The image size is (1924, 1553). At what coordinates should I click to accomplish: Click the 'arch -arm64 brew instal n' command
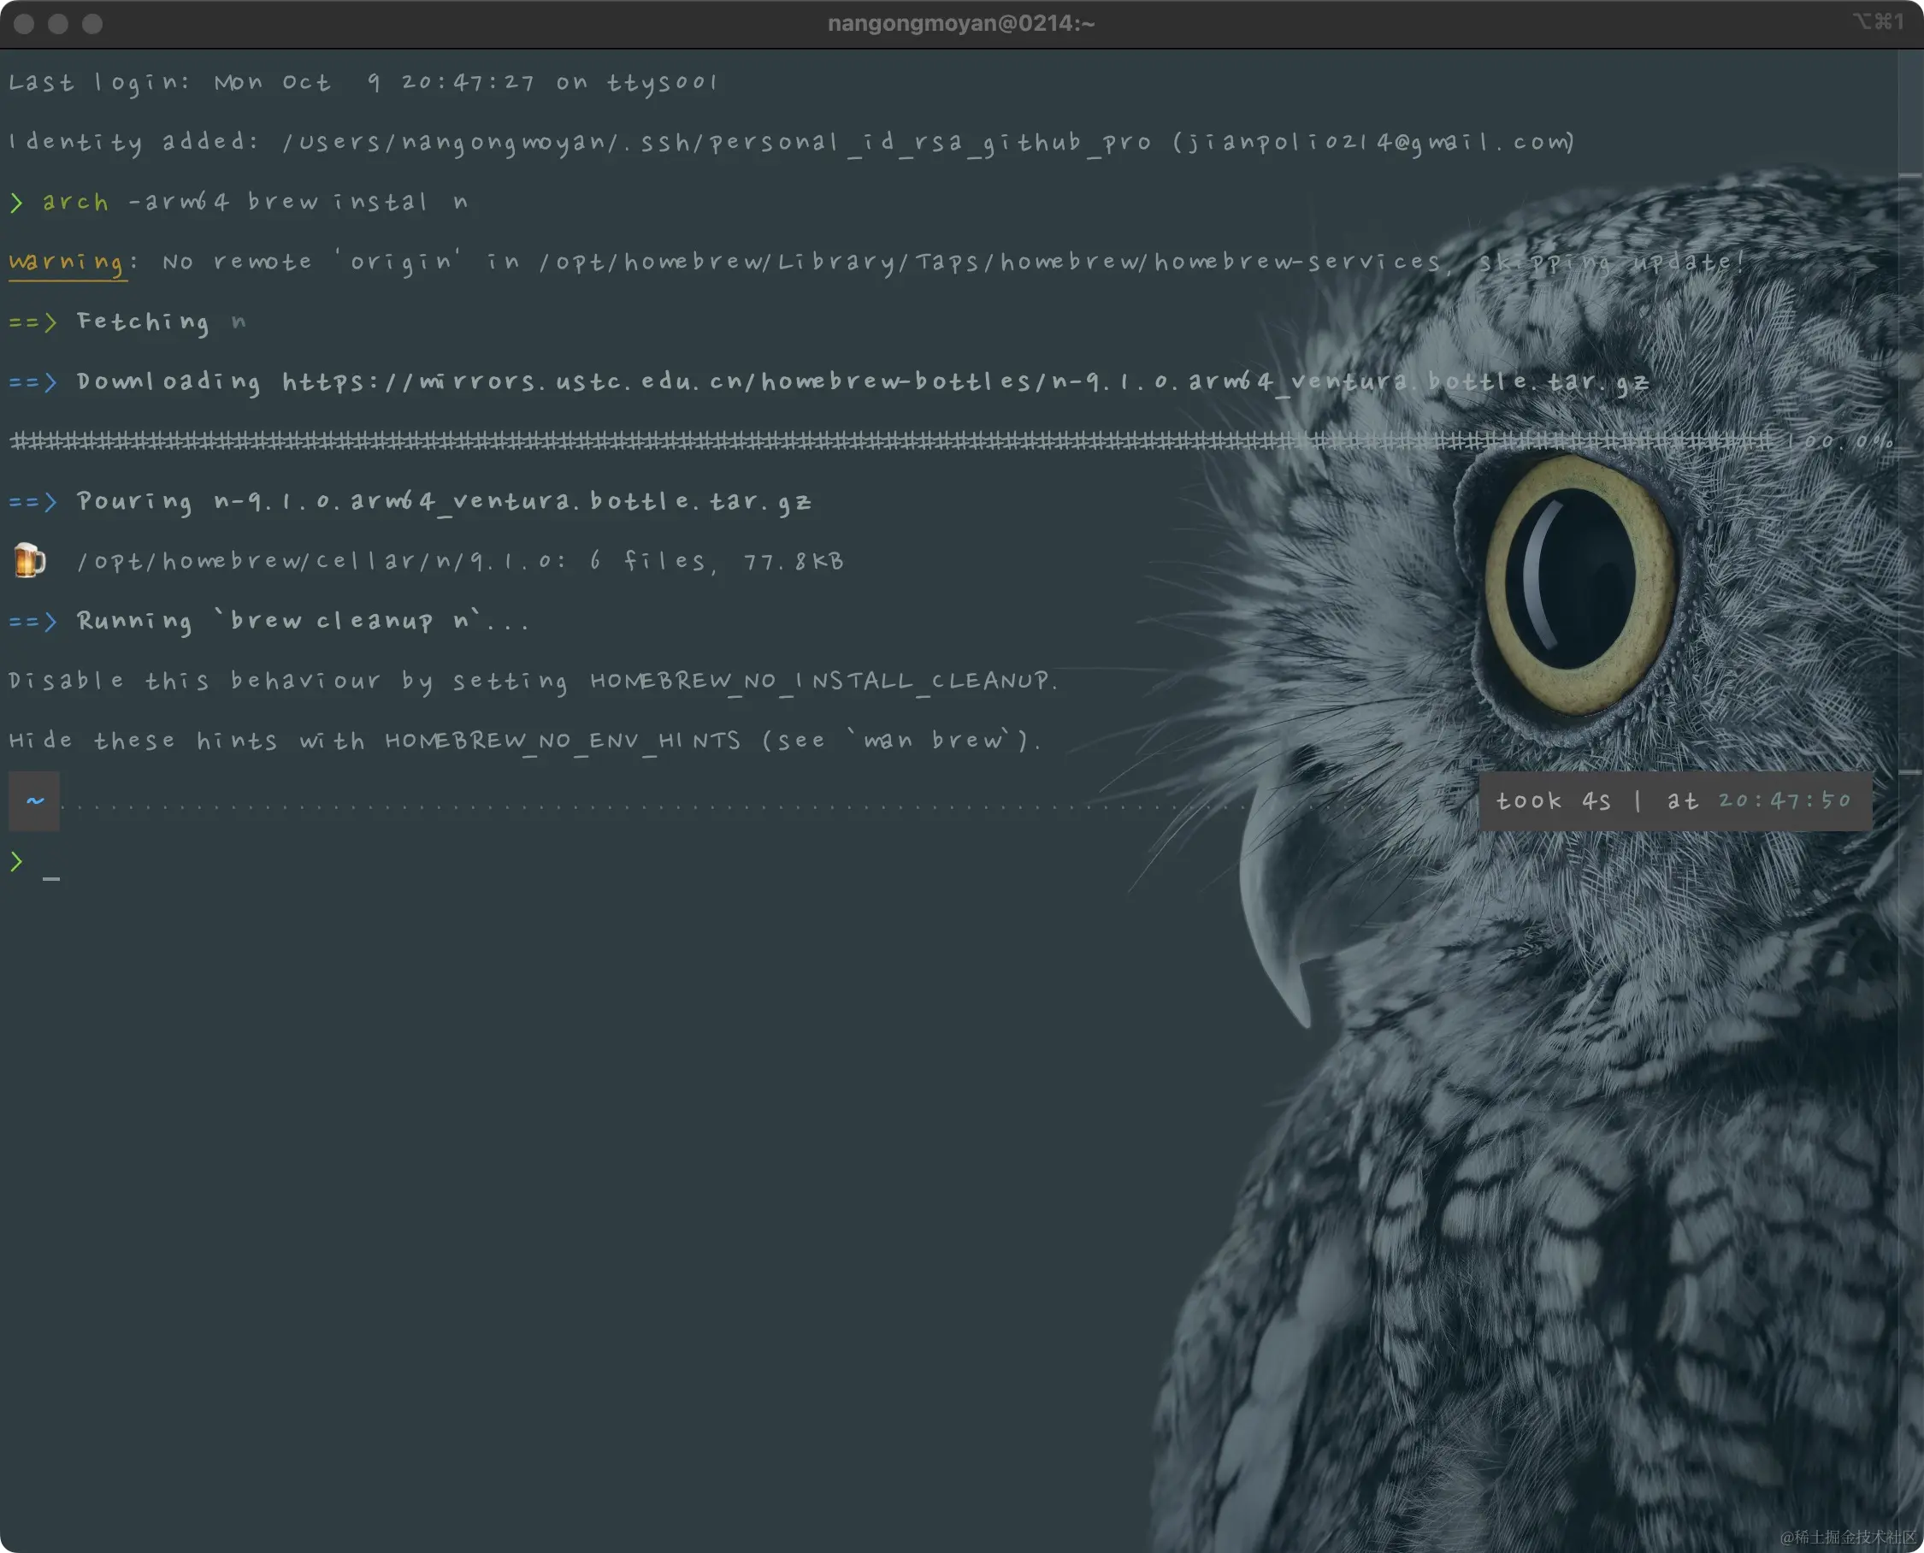pos(255,202)
